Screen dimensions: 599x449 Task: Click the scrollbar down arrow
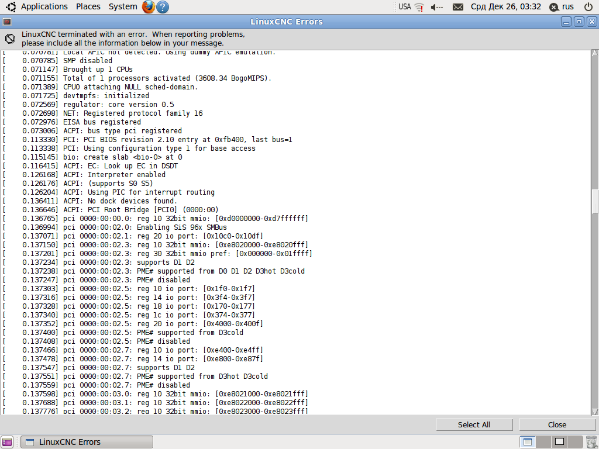coord(595,411)
